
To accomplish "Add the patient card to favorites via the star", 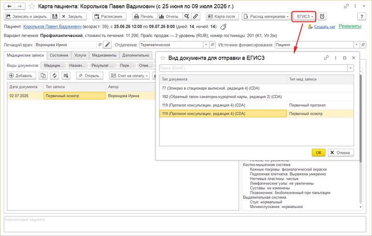I will point(32,6).
